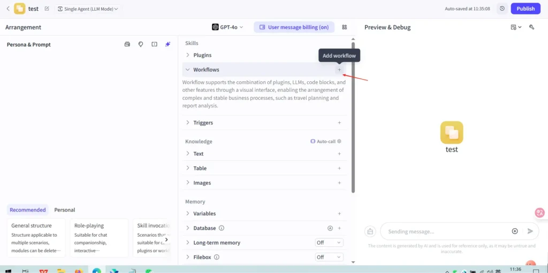This screenshot has width=548, height=273.
Task: Switch to the Personal tab
Action: pyautogui.click(x=65, y=210)
